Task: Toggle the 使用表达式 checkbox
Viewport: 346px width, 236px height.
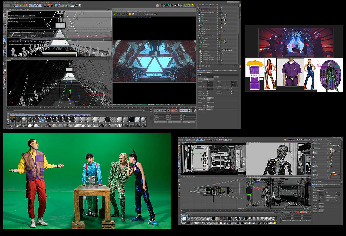Action: 232,91
